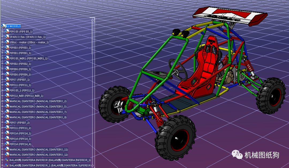Click the part icon beside PIPE7 (PIPE07_2)
This screenshot has height=168, width=289.
coord(7,123)
